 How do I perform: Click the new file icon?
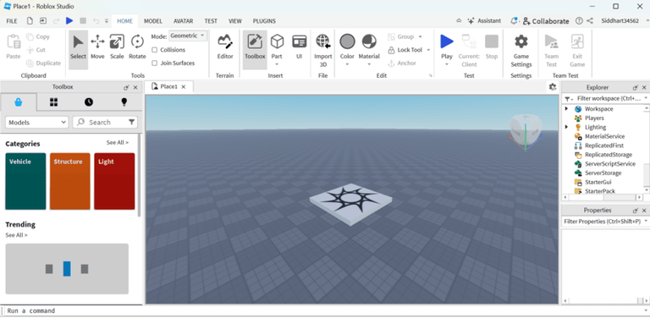[30, 20]
